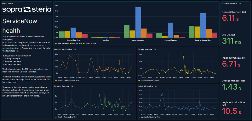Click list item 3 'Request overview' in description

point(13,61)
